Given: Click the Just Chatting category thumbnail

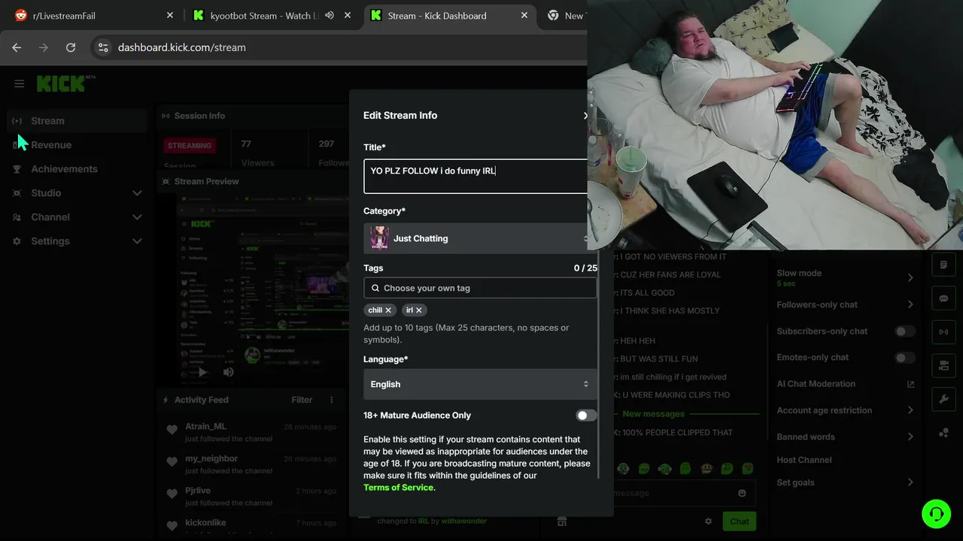Looking at the screenshot, I should [379, 238].
